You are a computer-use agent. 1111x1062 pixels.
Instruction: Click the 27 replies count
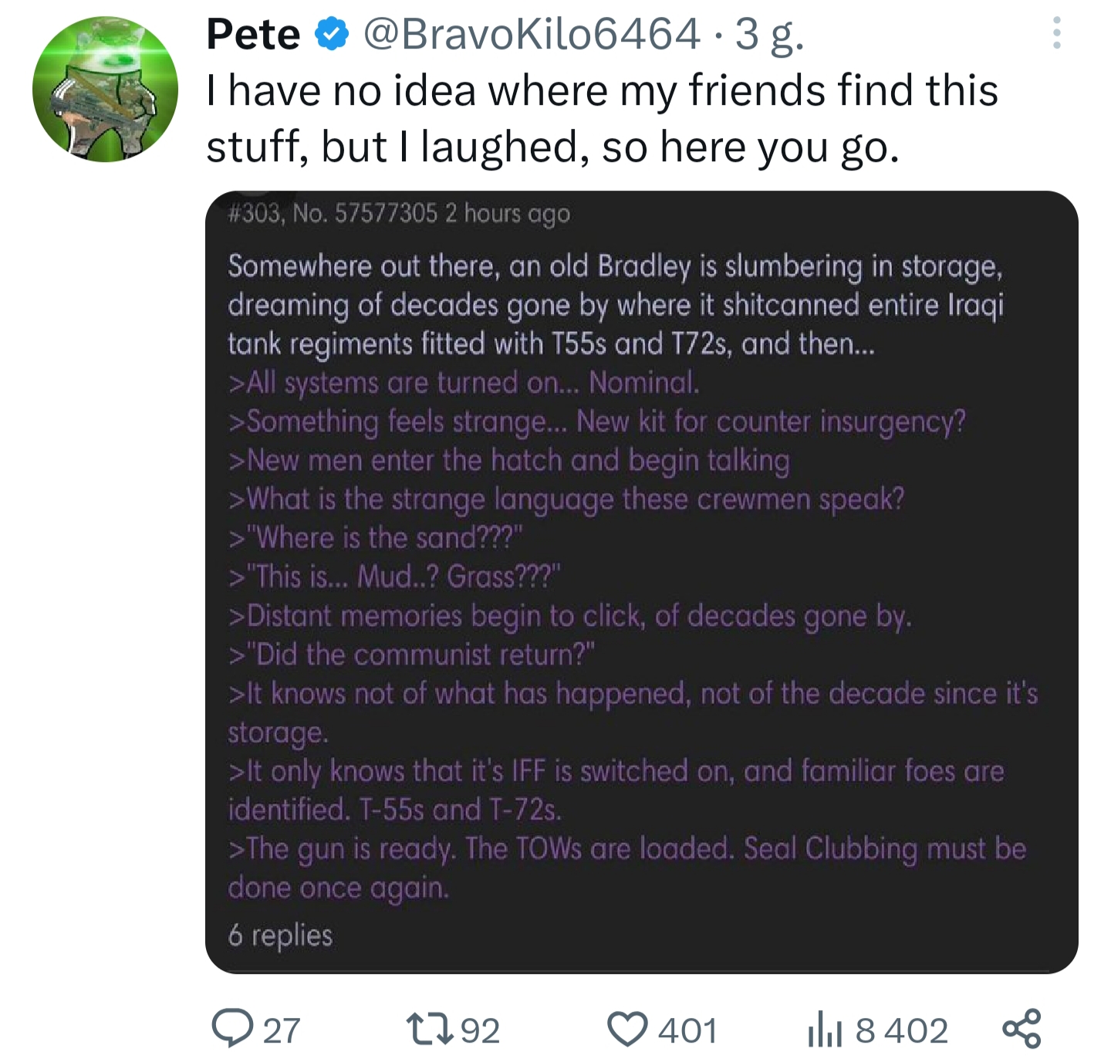pyautogui.click(x=282, y=1030)
